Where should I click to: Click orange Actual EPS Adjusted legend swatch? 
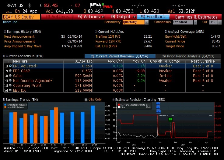[5, 107]
